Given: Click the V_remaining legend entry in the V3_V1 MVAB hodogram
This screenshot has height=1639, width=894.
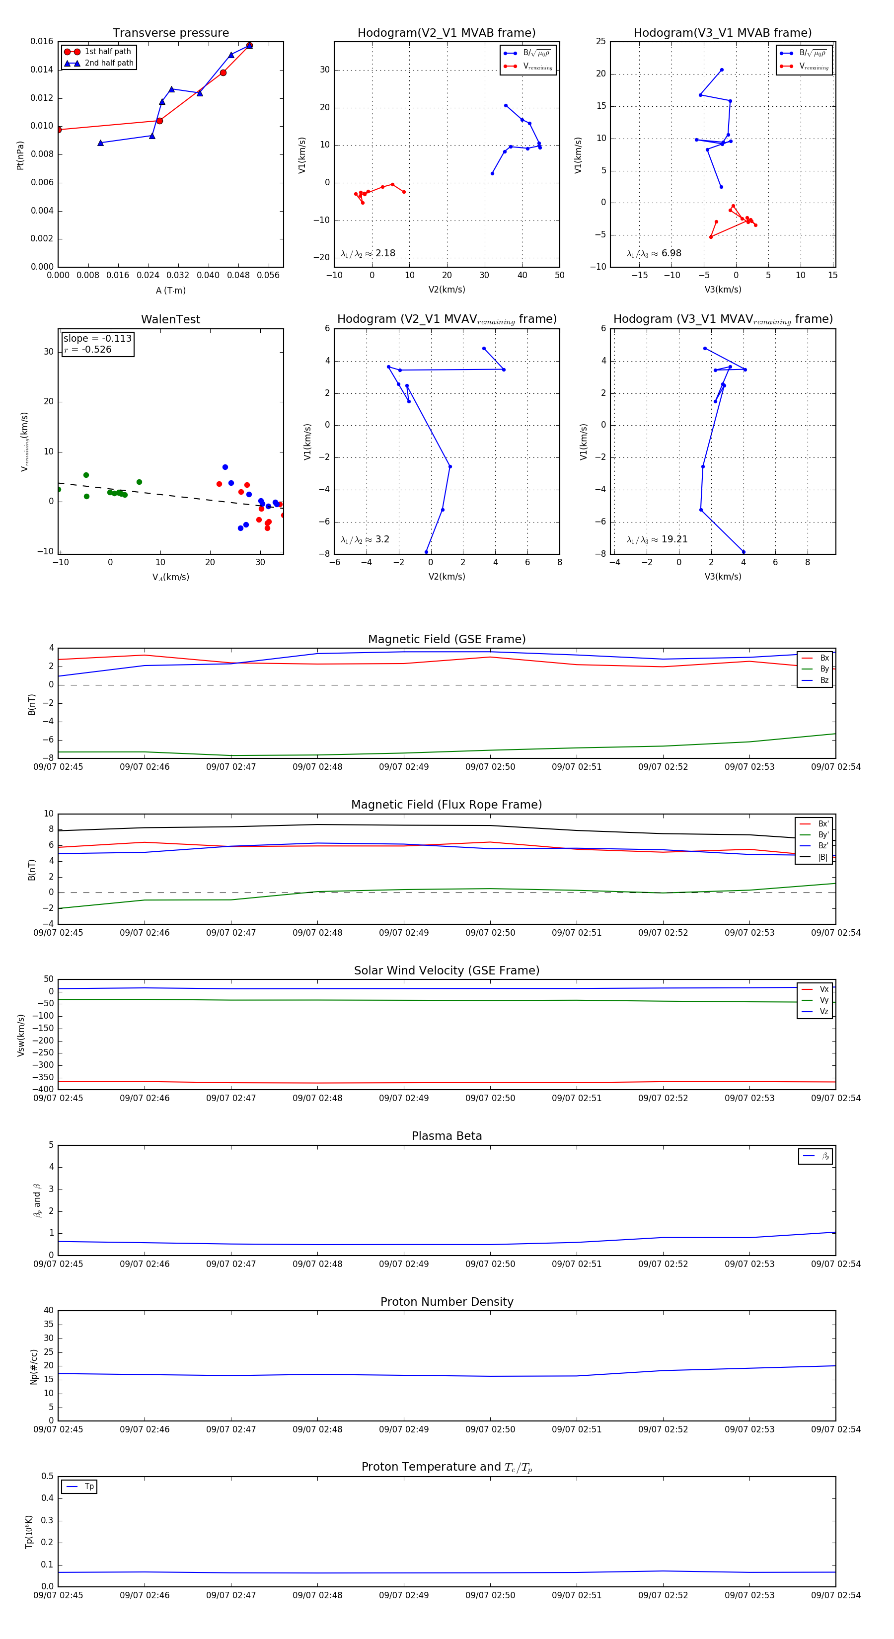Looking at the screenshot, I should point(804,66).
